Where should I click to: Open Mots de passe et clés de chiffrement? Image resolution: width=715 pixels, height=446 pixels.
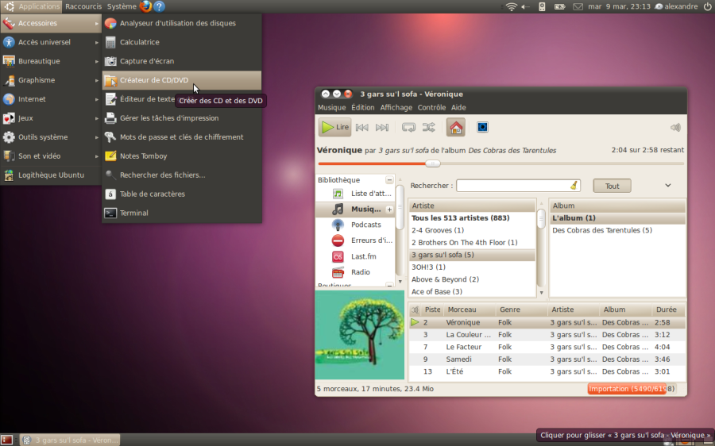click(182, 137)
